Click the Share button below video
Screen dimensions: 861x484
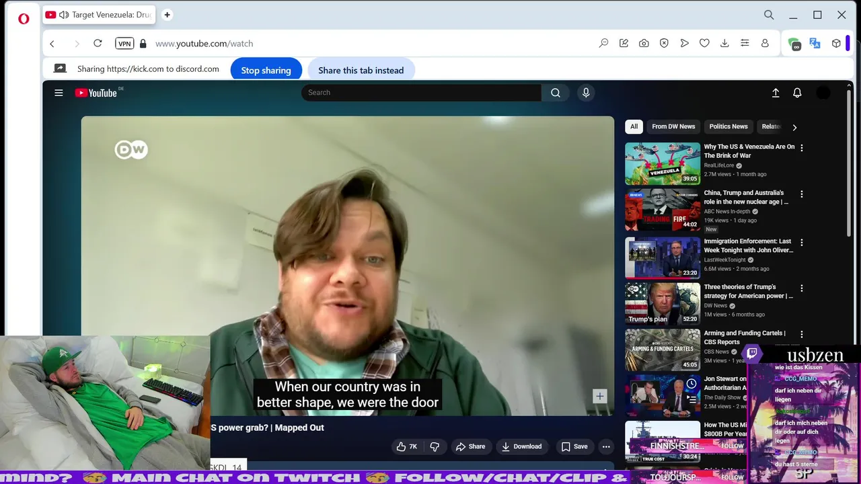pos(470,446)
